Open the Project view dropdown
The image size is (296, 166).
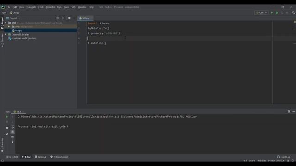click(13, 18)
